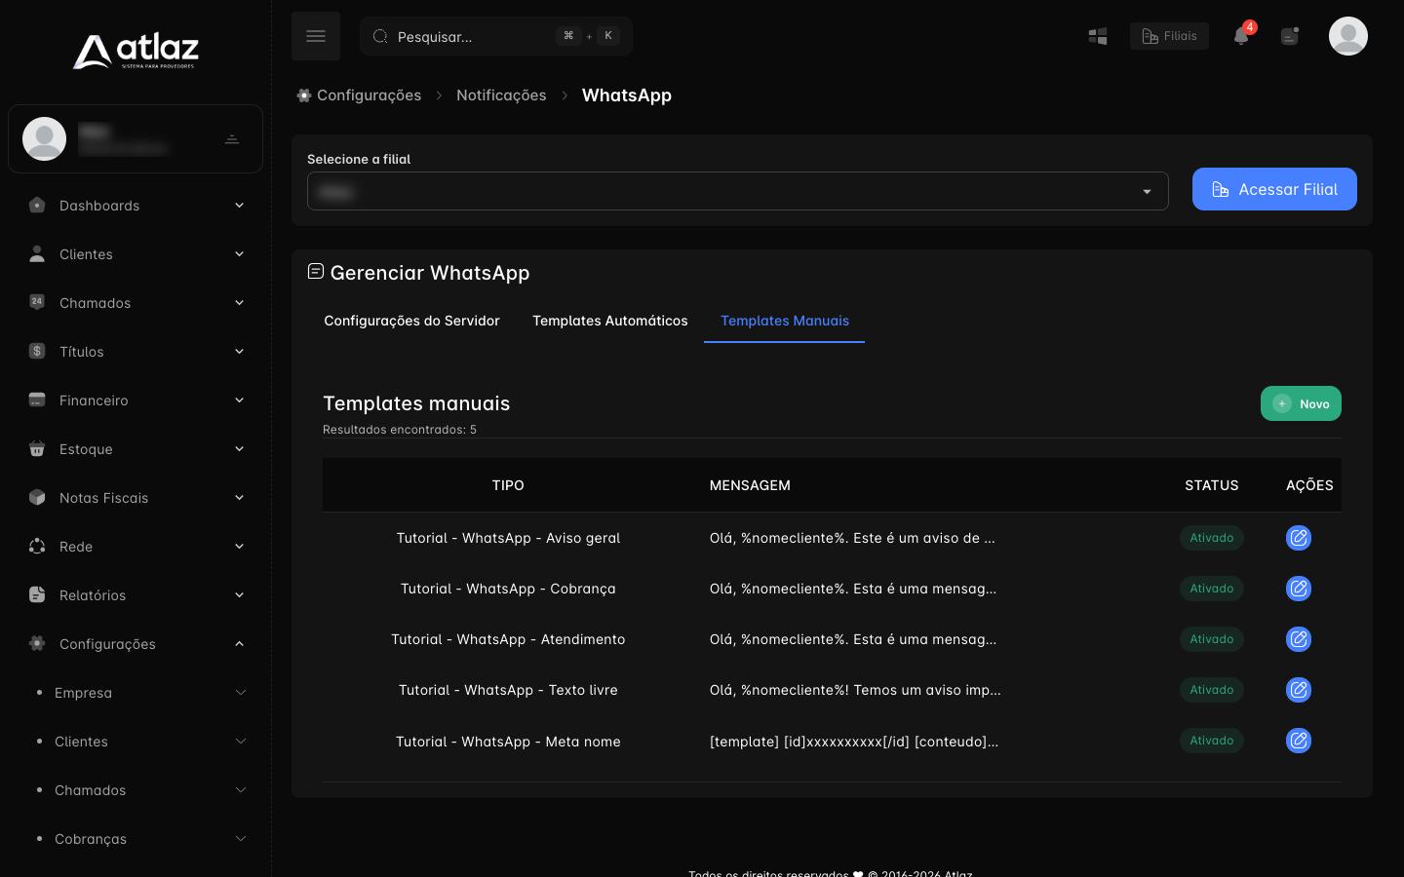The height and width of the screenshot is (877, 1404).
Task: Click the Notas Fiscais box icon
Action: click(37, 497)
